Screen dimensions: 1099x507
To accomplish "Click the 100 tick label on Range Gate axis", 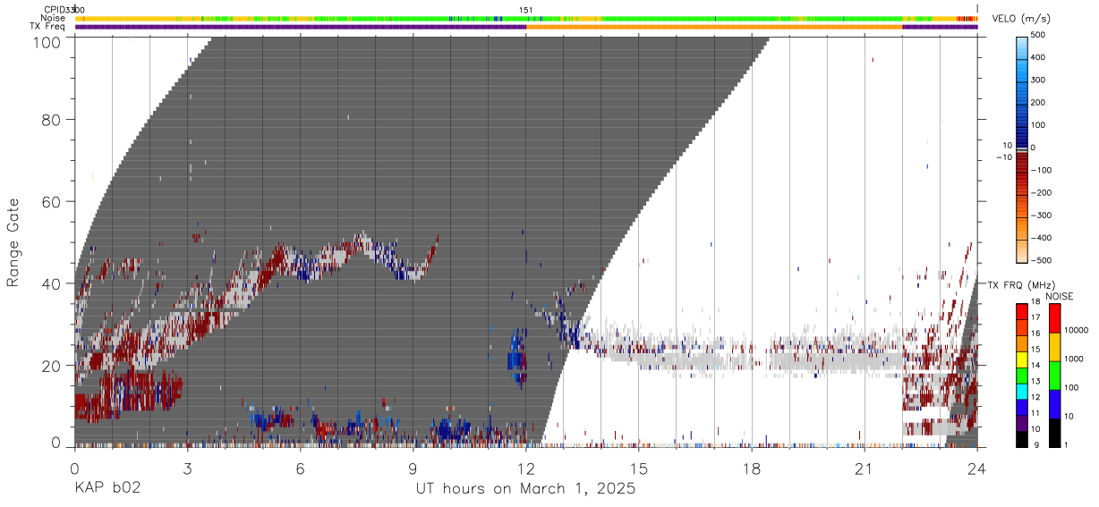I will [x=47, y=42].
